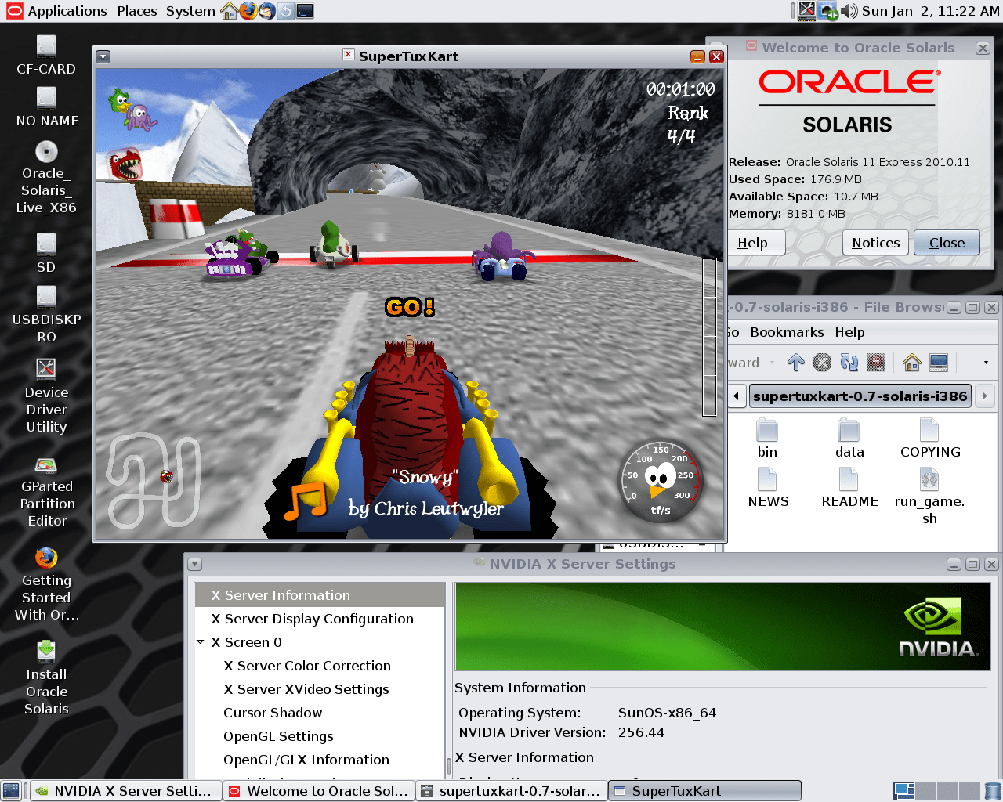The height and width of the screenshot is (802, 1003).
Task: Select the run_game.sh script file
Action: pos(929,497)
